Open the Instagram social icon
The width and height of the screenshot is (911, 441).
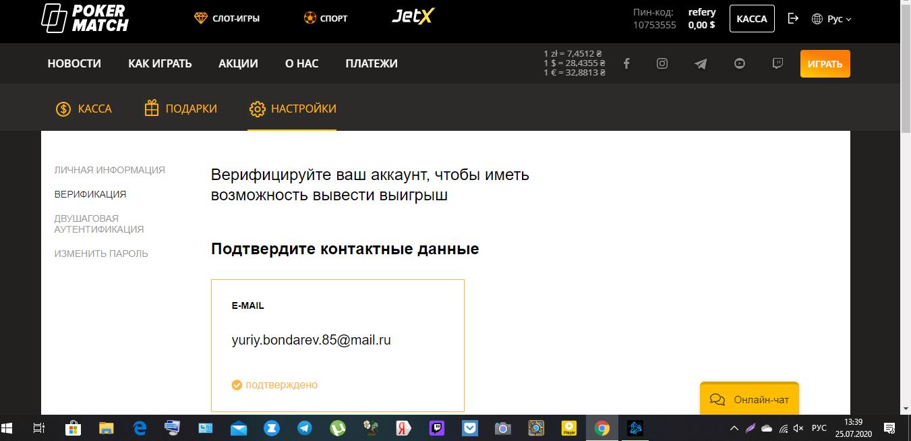click(x=662, y=63)
